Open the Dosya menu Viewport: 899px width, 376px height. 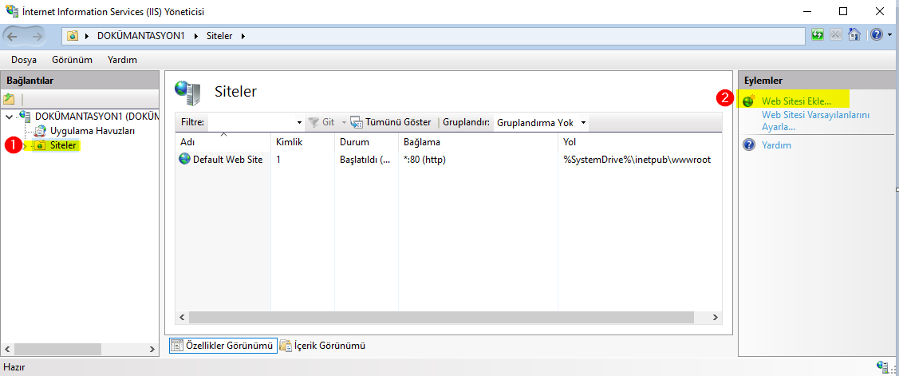click(x=23, y=60)
